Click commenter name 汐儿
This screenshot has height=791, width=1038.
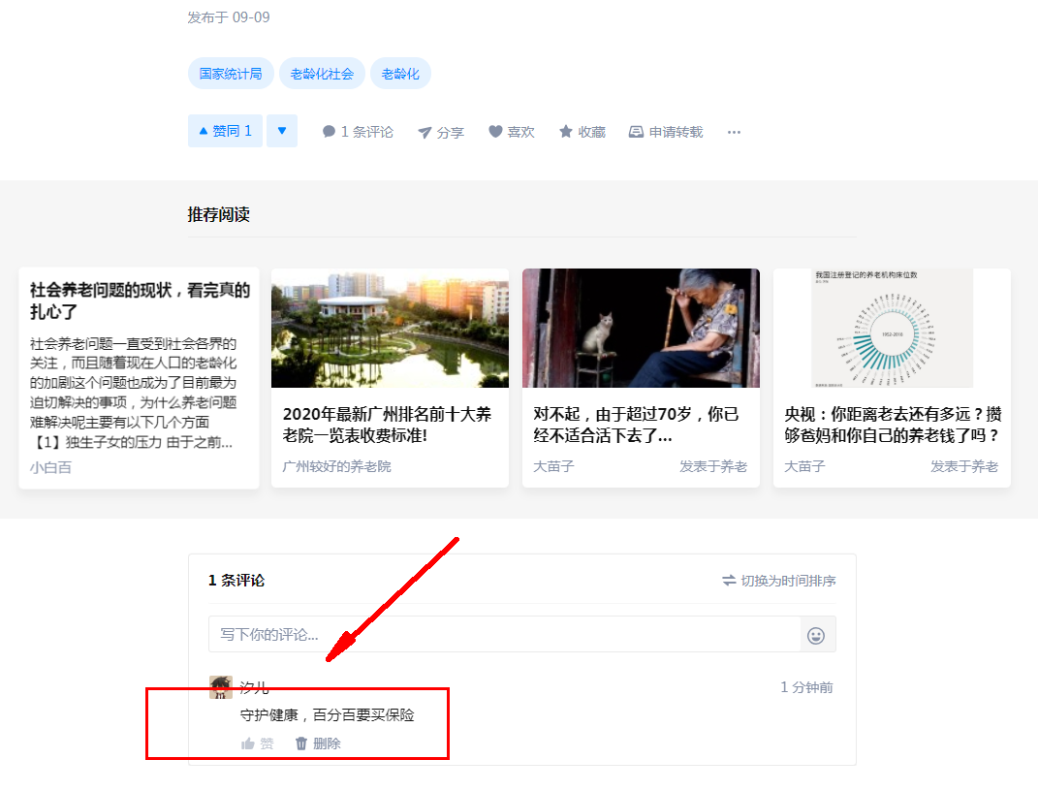(x=254, y=687)
